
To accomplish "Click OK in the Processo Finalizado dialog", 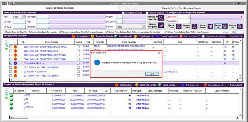I will point(152,74).
